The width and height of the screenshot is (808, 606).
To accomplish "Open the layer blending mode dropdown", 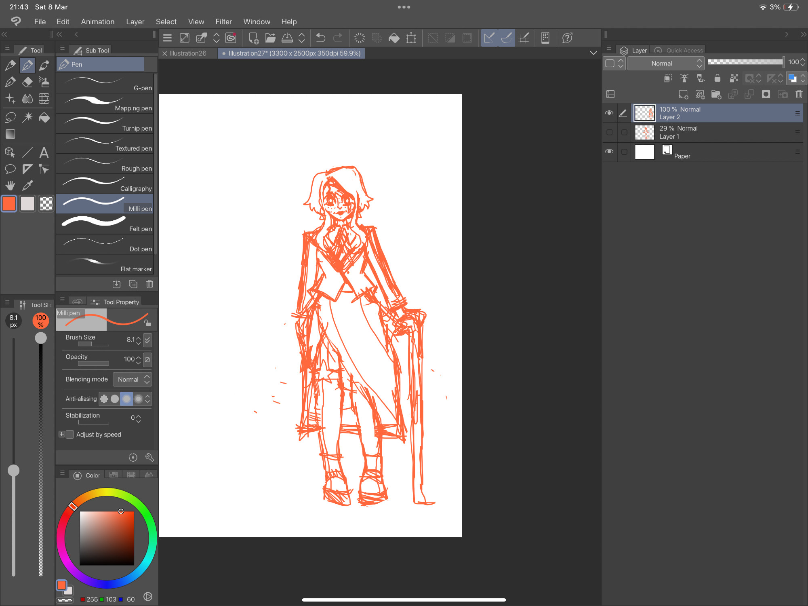I will click(x=665, y=63).
